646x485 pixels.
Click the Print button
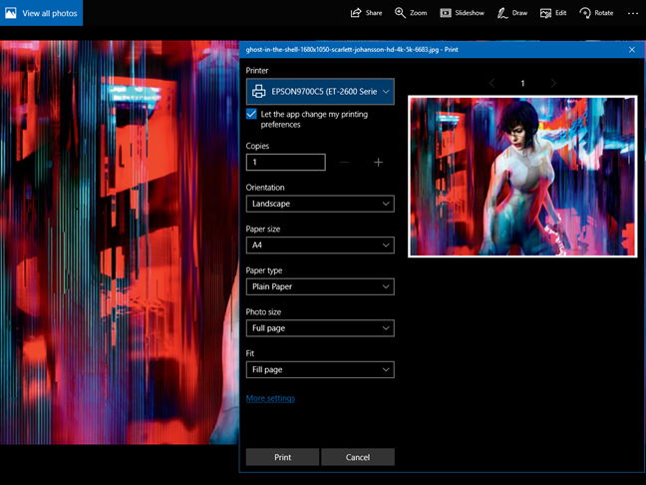point(283,457)
